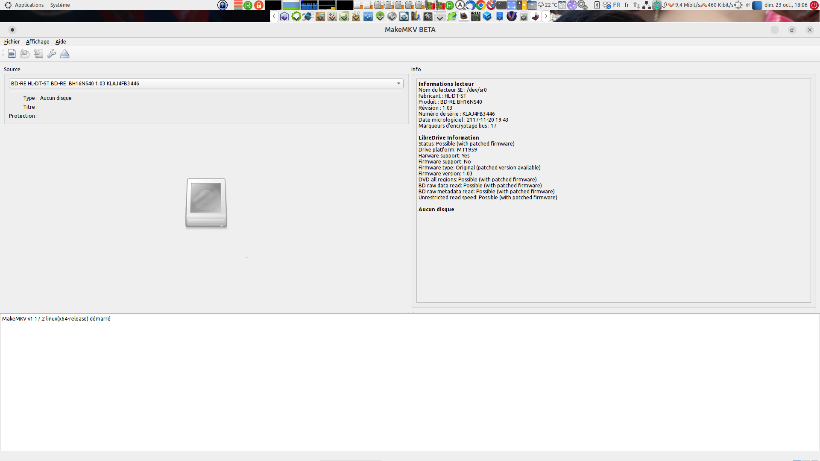Open the clock showing dim. 23 oct., 18:06

click(x=786, y=5)
